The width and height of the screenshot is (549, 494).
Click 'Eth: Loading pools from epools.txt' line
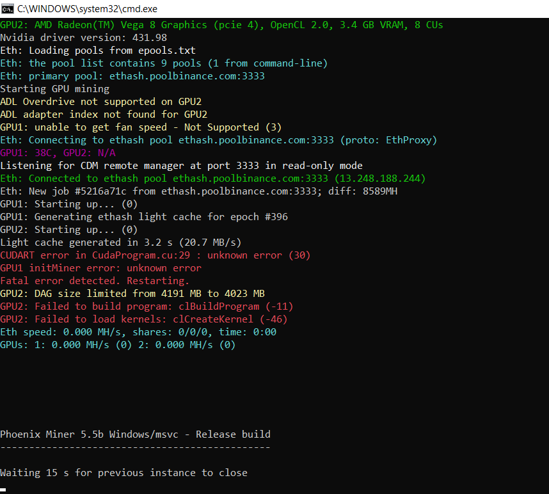point(98,51)
